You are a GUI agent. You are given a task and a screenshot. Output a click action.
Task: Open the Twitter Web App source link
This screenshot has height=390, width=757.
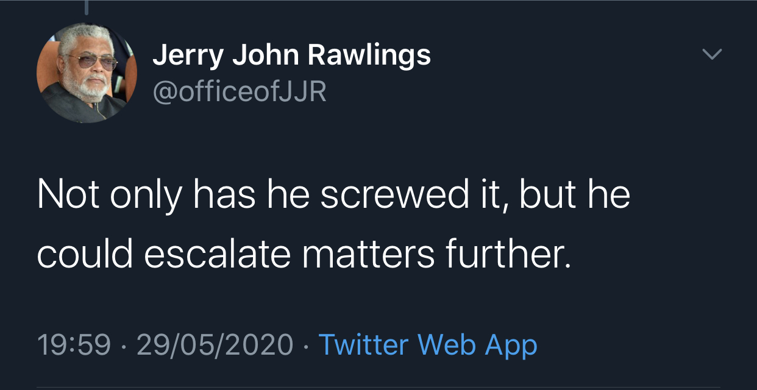tap(427, 345)
